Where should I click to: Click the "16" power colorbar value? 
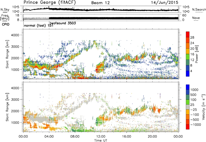tap(192, 54)
